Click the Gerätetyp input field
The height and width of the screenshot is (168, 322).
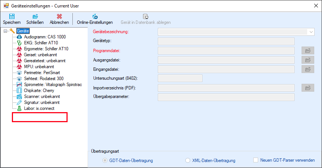point(226,41)
